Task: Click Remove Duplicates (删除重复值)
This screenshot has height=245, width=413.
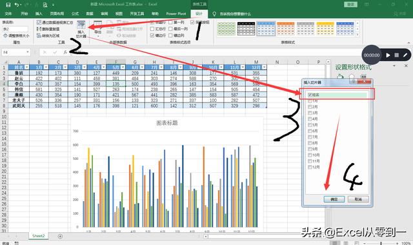Action: [x=48, y=29]
